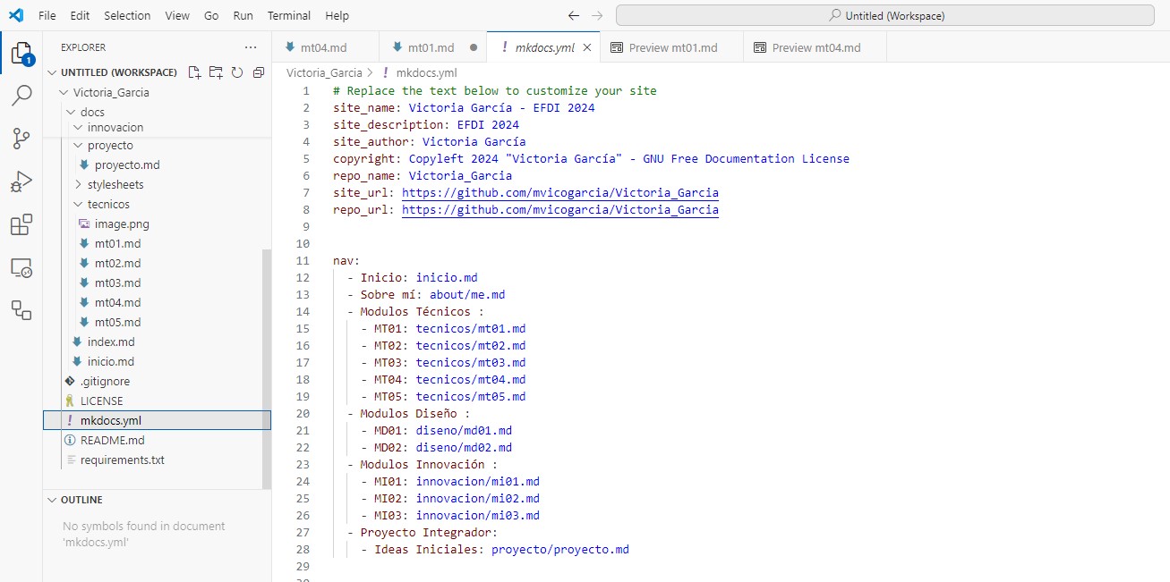The image size is (1170, 582).
Task: Open mt04.md in Explorer tree
Action: [117, 302]
